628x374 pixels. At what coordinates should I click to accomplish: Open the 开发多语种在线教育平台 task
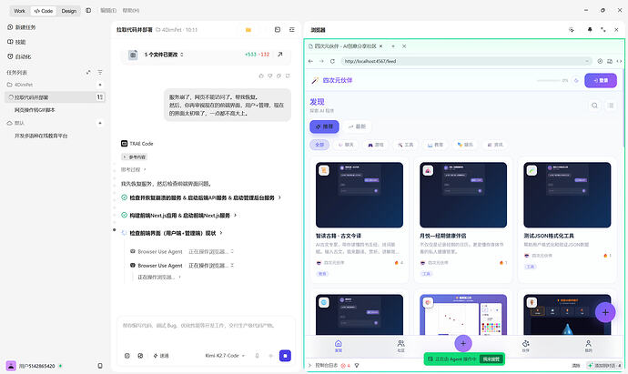[41, 136]
